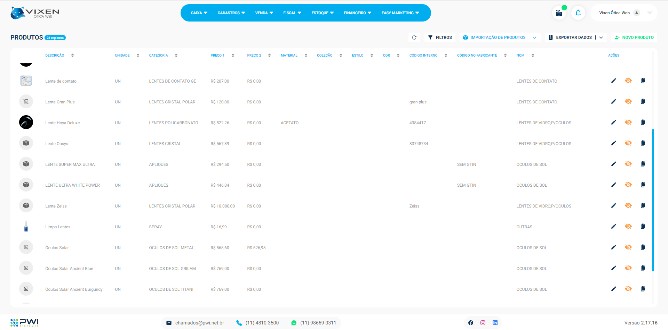Hide the Lente Oasys product

click(628, 143)
